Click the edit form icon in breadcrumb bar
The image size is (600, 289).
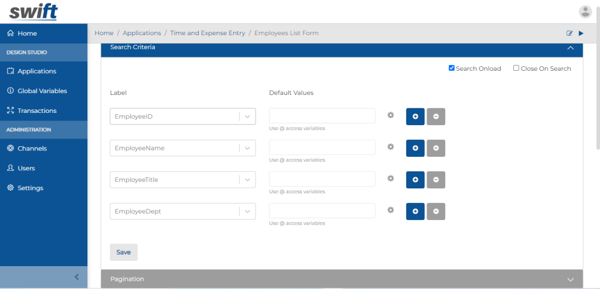570,33
